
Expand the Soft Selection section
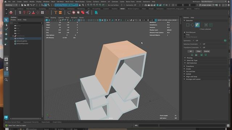pos(185,63)
